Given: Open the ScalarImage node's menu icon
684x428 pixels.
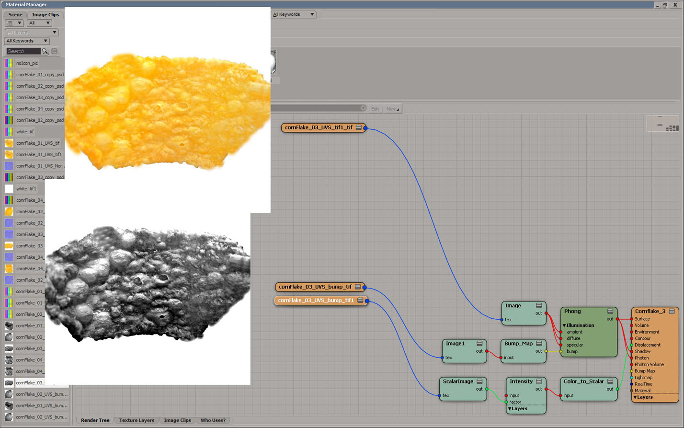Looking at the screenshot, I should [x=480, y=382].
